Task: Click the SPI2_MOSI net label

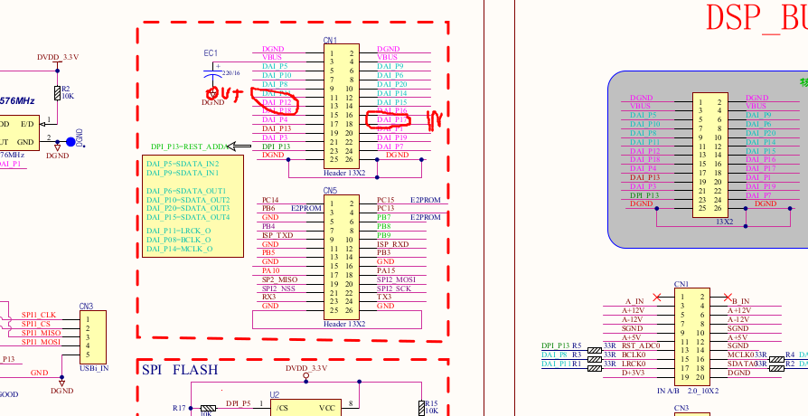Action: point(396,279)
